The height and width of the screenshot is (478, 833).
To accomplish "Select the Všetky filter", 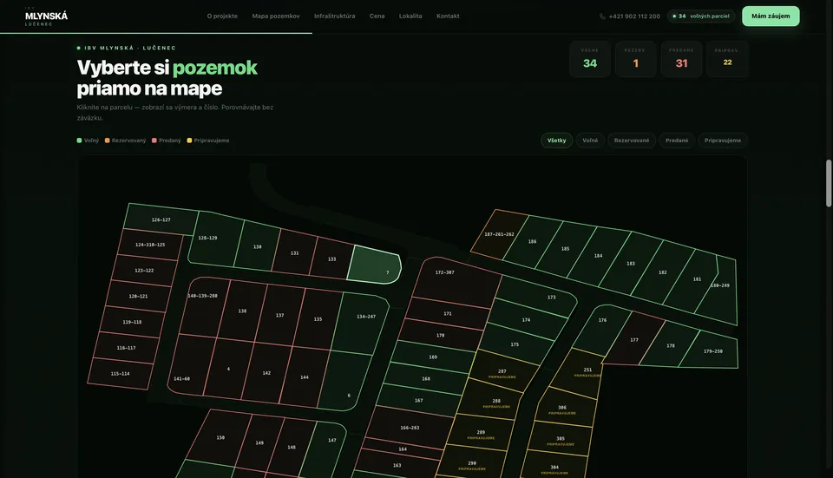I will [557, 141].
